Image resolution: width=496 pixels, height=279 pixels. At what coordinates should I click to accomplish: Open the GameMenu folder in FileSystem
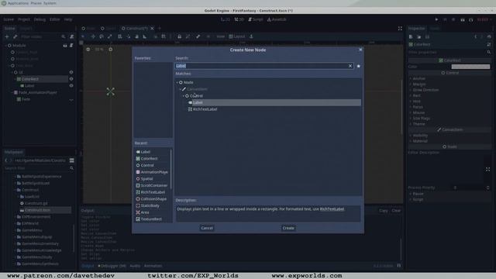[32, 230]
